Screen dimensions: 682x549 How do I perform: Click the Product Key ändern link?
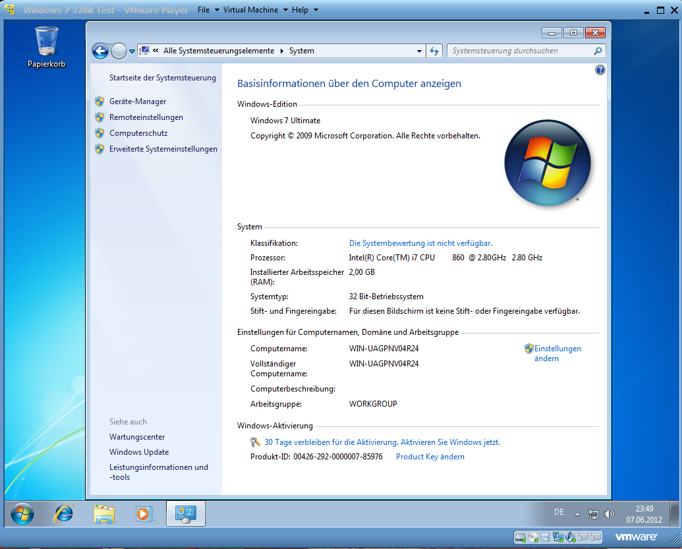[430, 457]
